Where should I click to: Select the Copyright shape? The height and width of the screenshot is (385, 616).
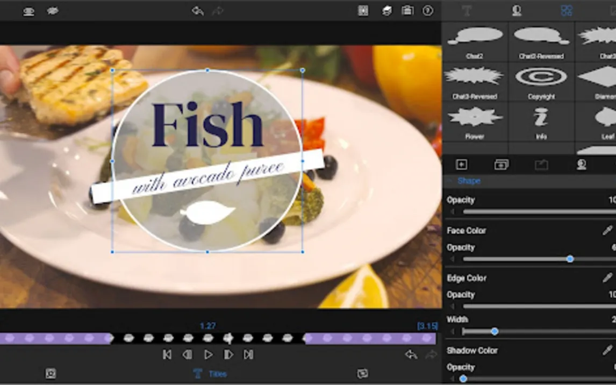[541, 81]
